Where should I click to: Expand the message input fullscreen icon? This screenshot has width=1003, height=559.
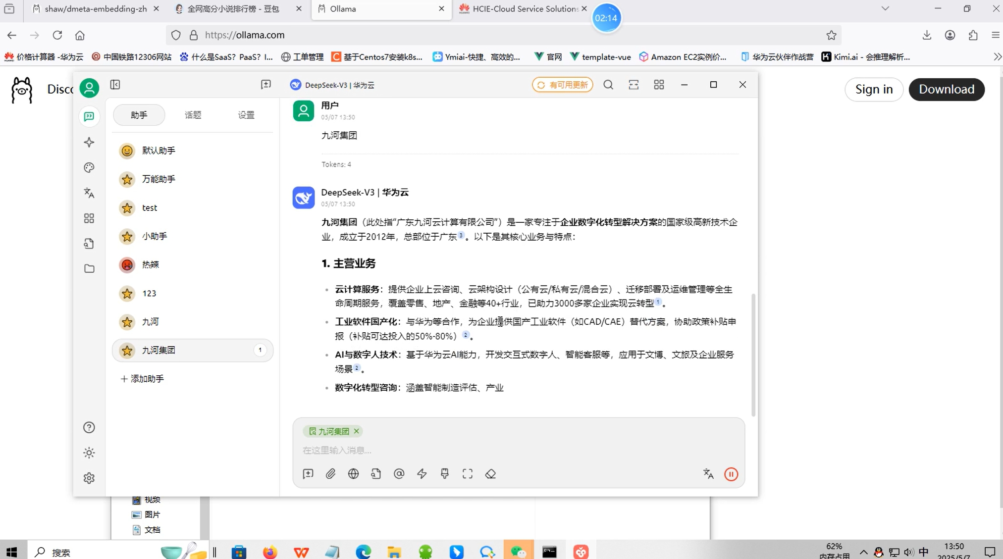click(467, 474)
